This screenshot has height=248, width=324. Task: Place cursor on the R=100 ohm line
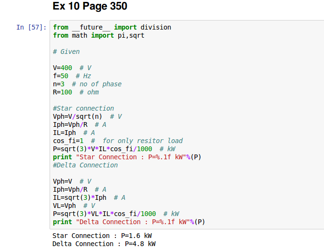(76, 92)
